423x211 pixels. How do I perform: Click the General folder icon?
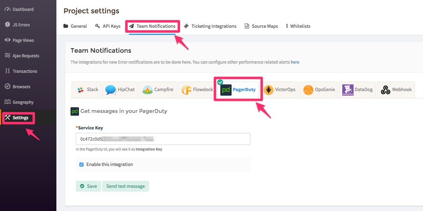[66, 26]
